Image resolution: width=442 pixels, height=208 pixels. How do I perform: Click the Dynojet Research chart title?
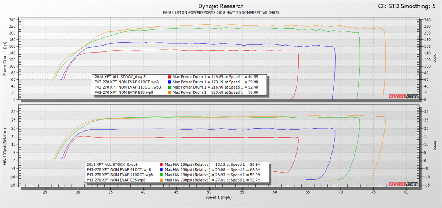click(x=221, y=6)
